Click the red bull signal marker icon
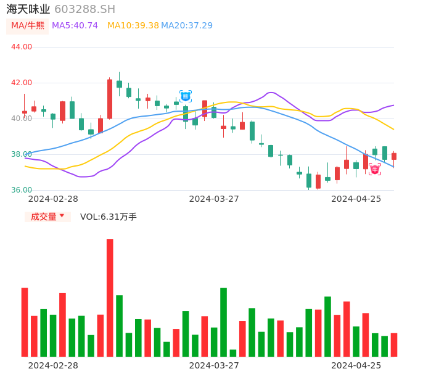423x374 pixels. [375, 168]
